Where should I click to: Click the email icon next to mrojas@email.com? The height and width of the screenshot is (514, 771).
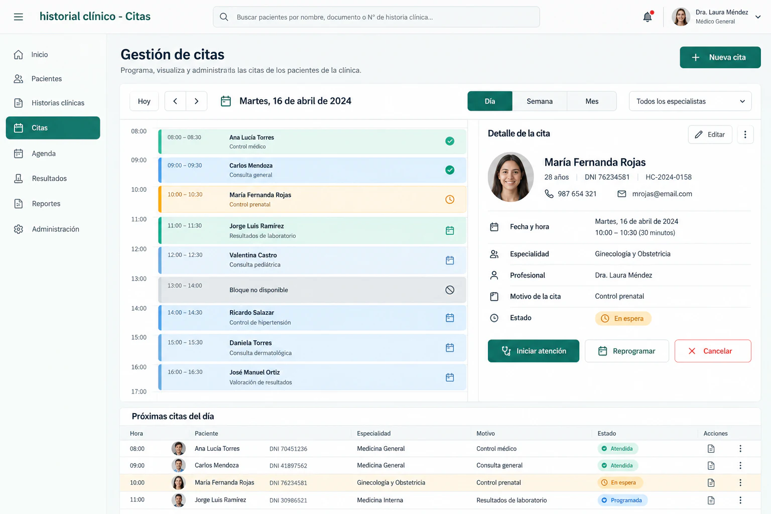tap(621, 194)
